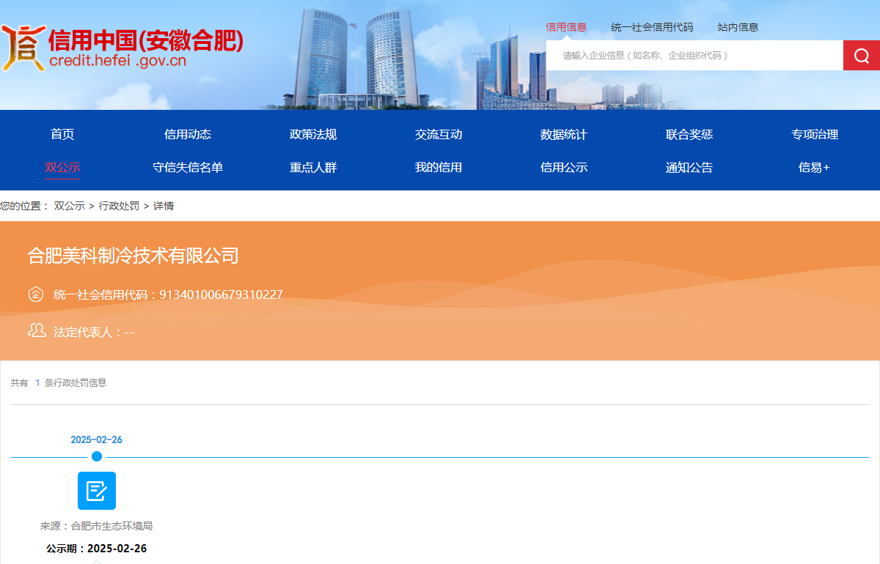
Task: Click 双公示 in the breadcrumb
Action: [x=69, y=206]
